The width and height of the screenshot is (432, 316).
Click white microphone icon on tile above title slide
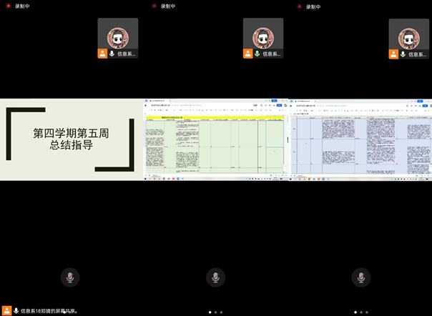pos(112,54)
